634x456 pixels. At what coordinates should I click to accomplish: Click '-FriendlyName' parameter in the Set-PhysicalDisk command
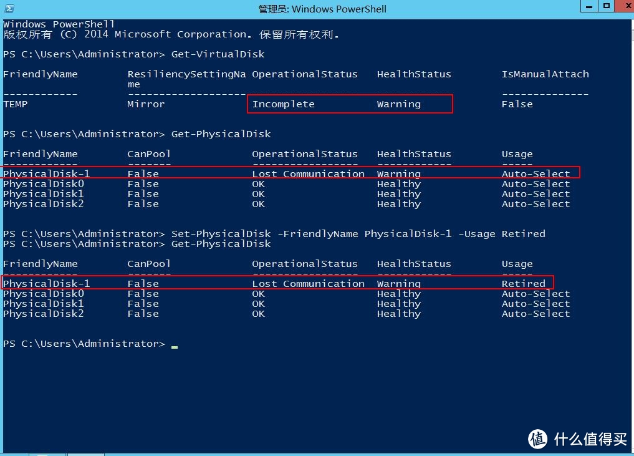click(318, 234)
